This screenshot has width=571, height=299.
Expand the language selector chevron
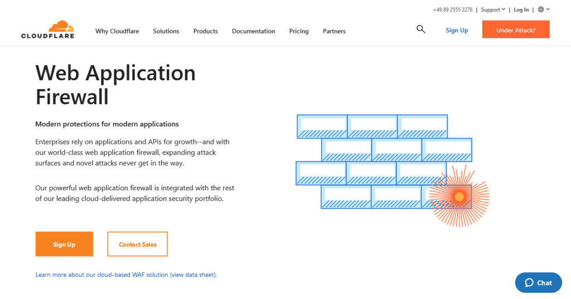click(x=548, y=9)
